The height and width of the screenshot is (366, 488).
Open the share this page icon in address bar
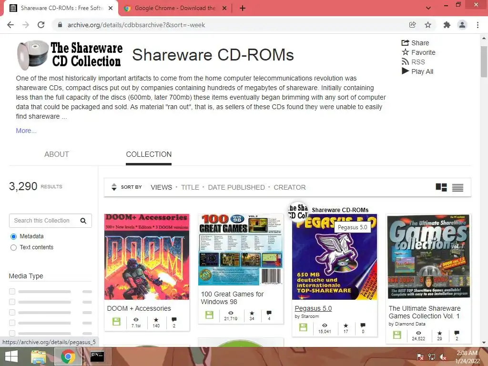pyautogui.click(x=412, y=25)
